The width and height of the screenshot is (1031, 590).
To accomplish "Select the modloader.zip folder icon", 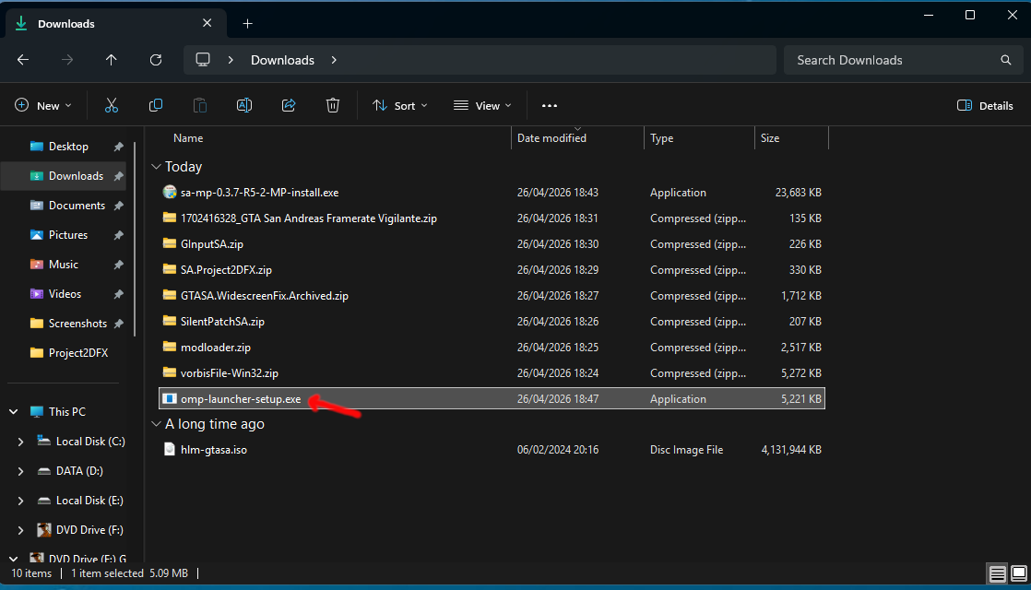I will pos(170,347).
